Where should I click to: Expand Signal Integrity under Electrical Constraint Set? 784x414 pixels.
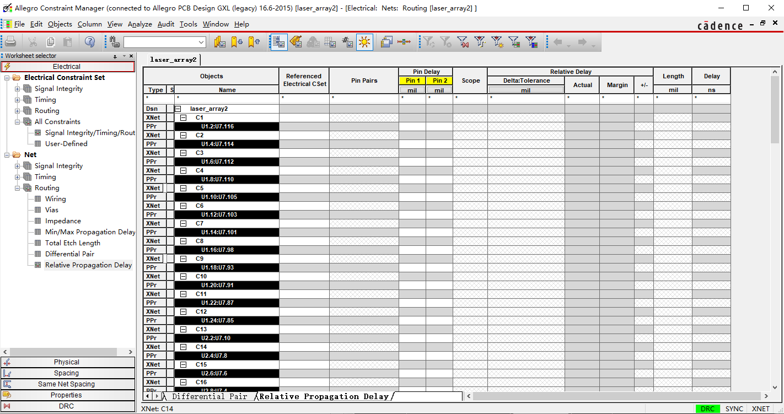tap(17, 89)
